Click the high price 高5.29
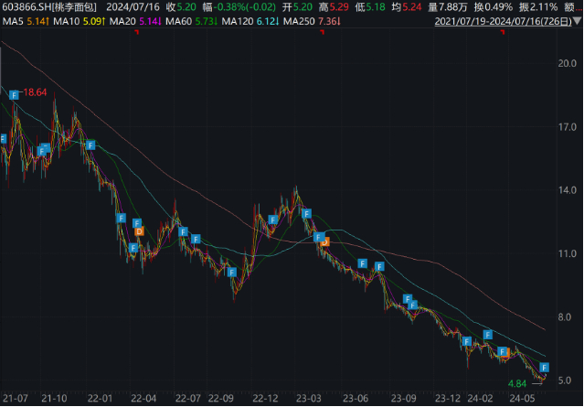Viewport: 584px width, 407px height. pos(334,6)
